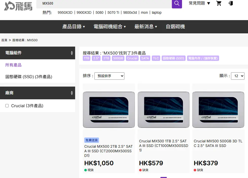Open Crucial MX500 2TB product title
Viewport: 248px width, 178px height.
tap(108, 151)
